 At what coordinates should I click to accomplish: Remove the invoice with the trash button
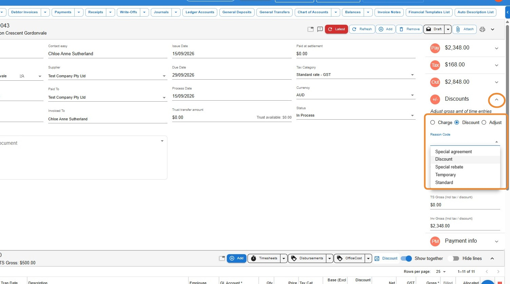point(409,29)
